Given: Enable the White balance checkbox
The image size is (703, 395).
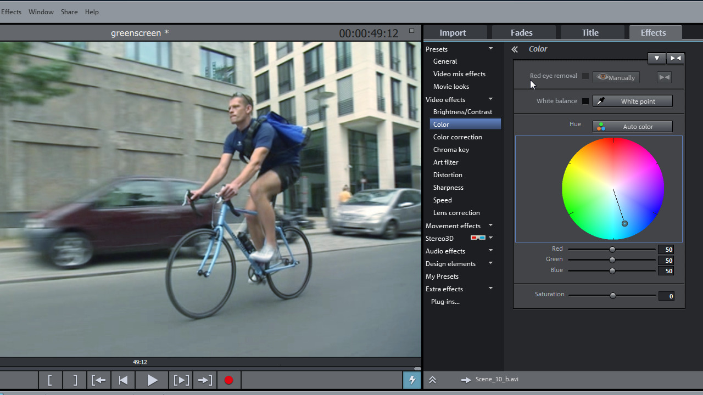Looking at the screenshot, I should coord(585,101).
